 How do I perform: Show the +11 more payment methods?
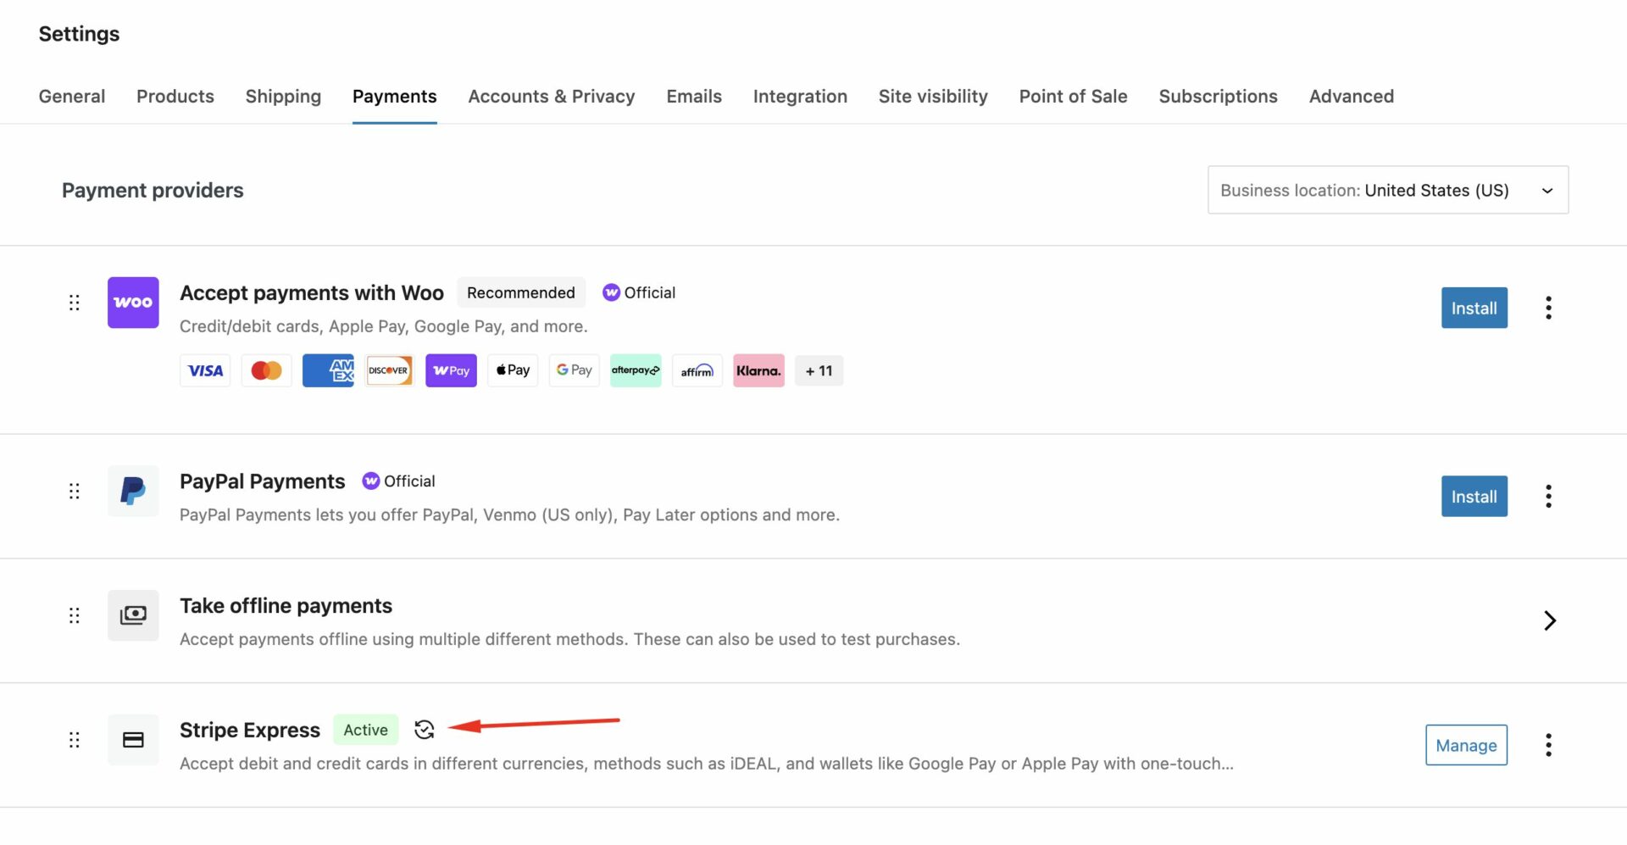(819, 371)
